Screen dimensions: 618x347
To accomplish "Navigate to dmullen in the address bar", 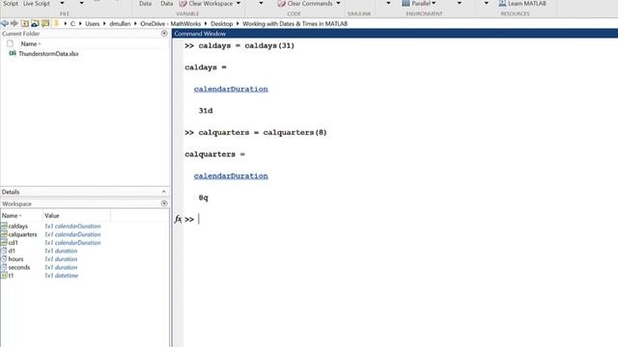I will pos(120,23).
